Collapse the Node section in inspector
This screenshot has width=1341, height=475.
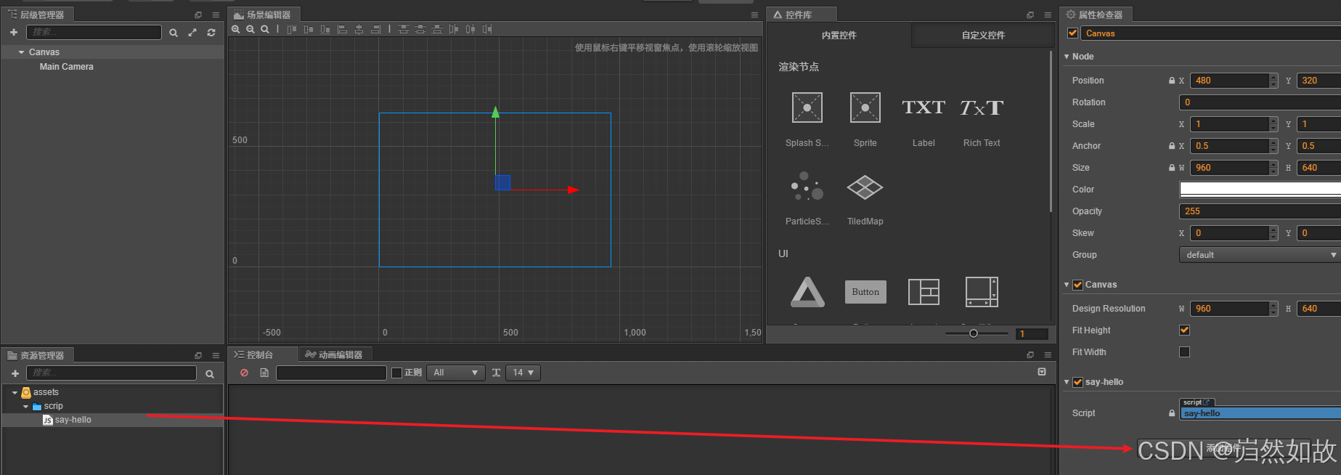(1067, 57)
